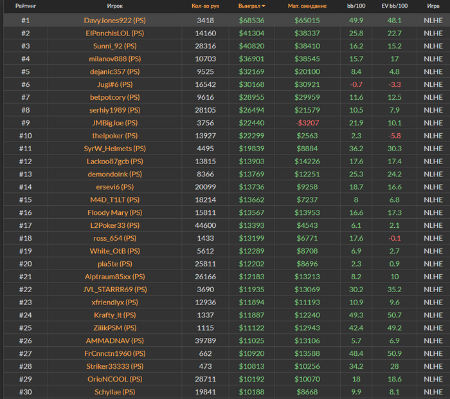Sort by bb/100 column header
The image size is (450, 399).
point(356,6)
